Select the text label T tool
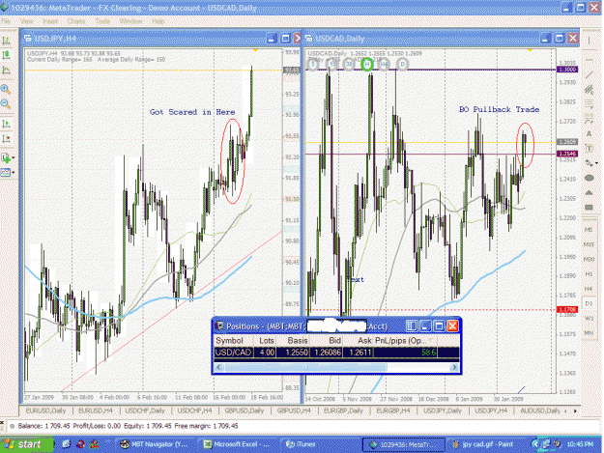This screenshot has width=604, height=453. [589, 148]
